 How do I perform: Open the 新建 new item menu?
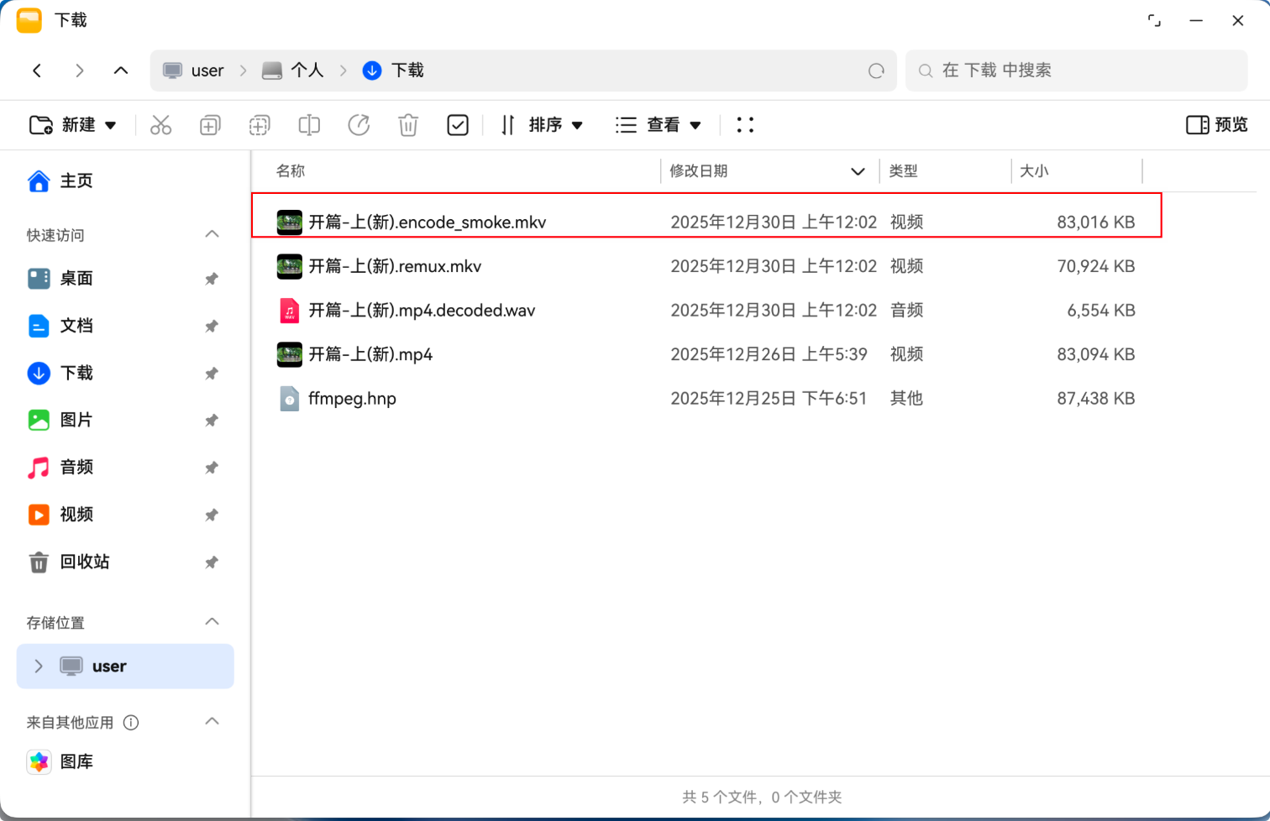[x=74, y=124]
